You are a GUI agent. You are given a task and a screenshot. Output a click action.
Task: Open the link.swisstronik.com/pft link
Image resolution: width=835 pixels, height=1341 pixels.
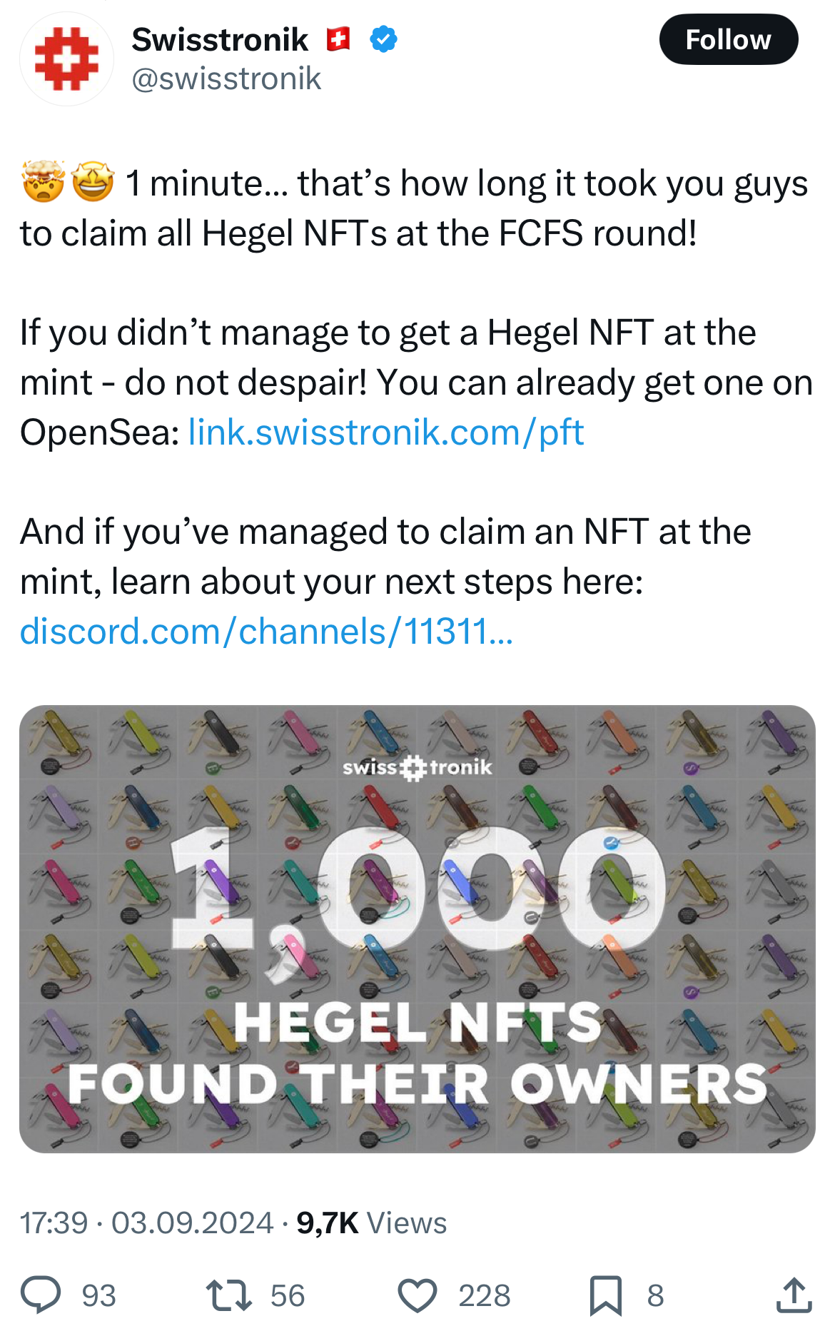(386, 432)
